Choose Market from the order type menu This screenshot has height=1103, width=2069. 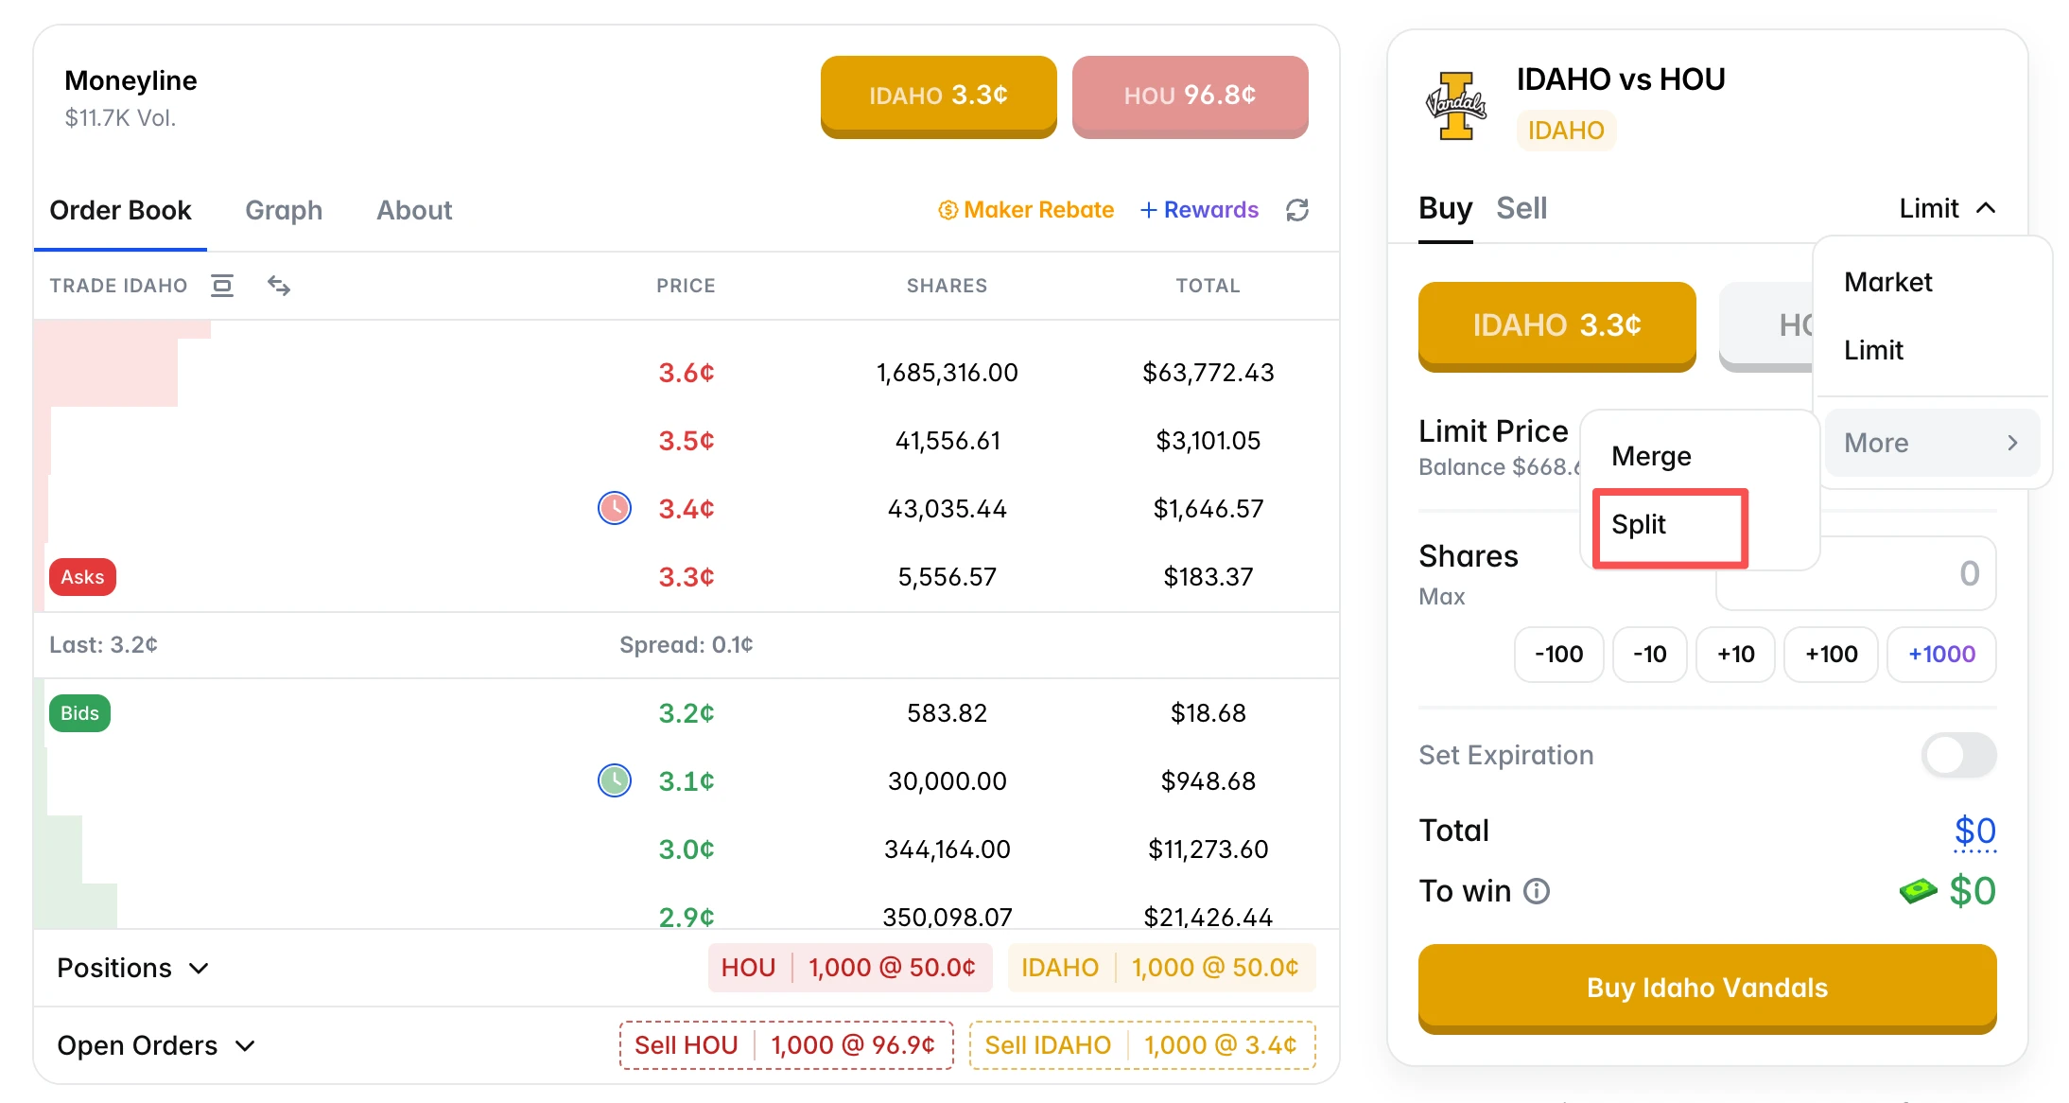coord(1886,281)
